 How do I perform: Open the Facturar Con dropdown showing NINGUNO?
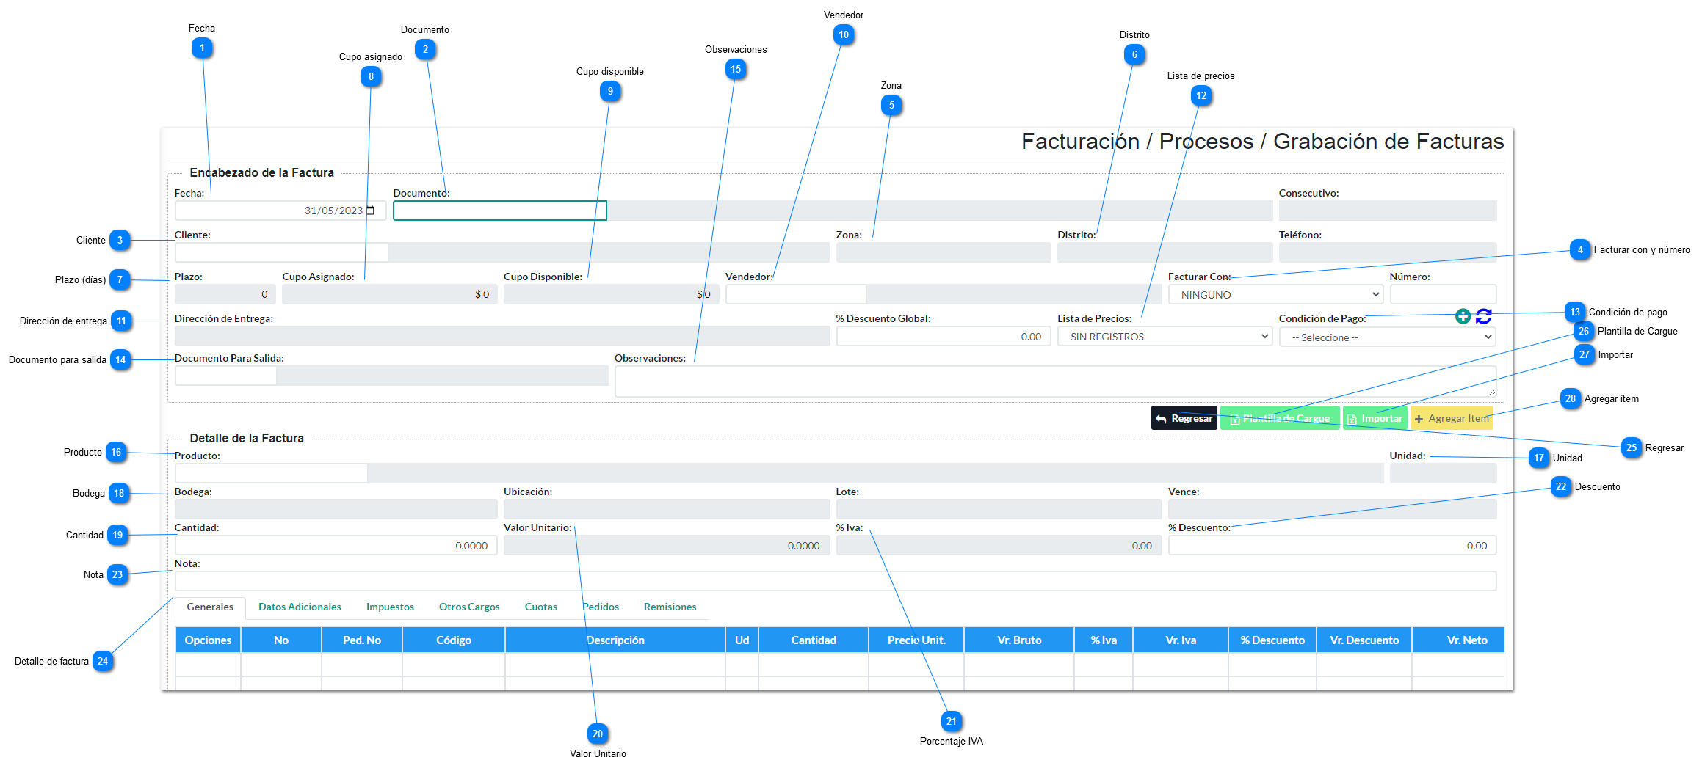(1275, 295)
